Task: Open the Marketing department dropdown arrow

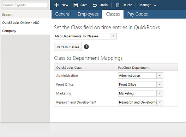Action: pos(160,93)
